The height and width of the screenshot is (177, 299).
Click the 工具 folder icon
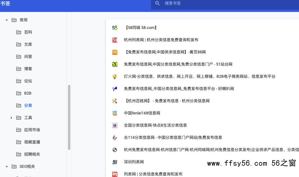click(x=19, y=118)
